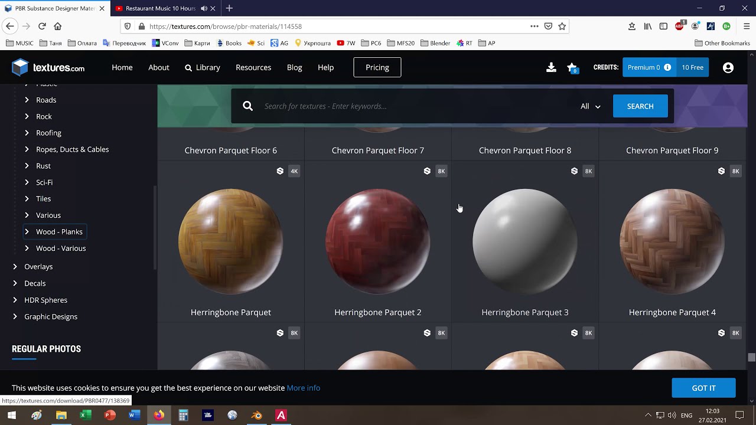Go back with the browser back arrow
This screenshot has width=756, height=425.
pos(9,26)
